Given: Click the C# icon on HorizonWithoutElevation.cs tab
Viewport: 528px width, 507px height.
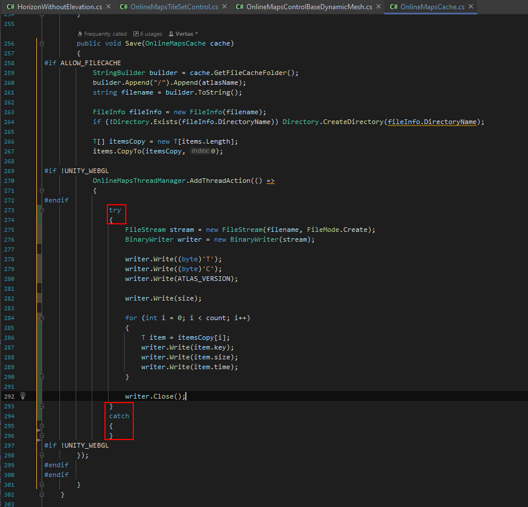Looking at the screenshot, I should click(x=10, y=7).
